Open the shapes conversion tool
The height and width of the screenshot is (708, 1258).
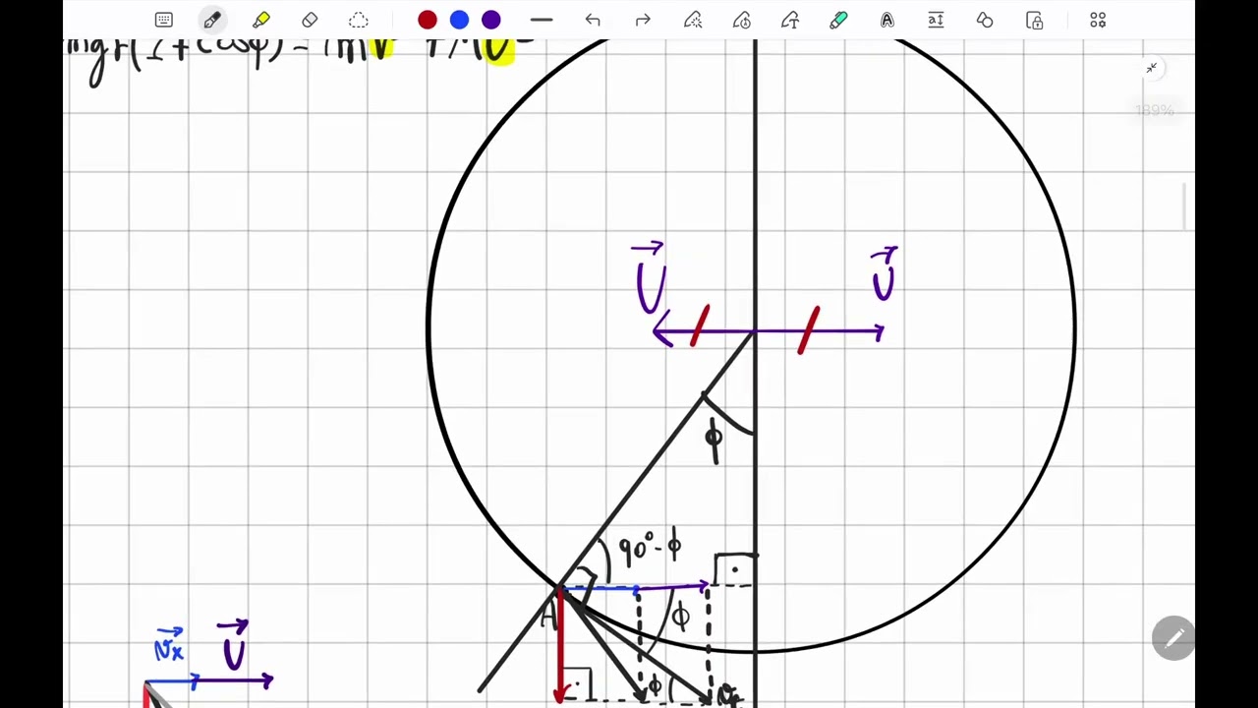pos(985,20)
